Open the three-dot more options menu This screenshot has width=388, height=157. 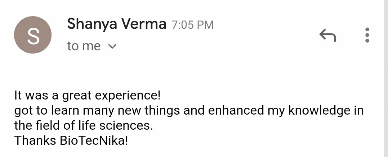click(367, 35)
